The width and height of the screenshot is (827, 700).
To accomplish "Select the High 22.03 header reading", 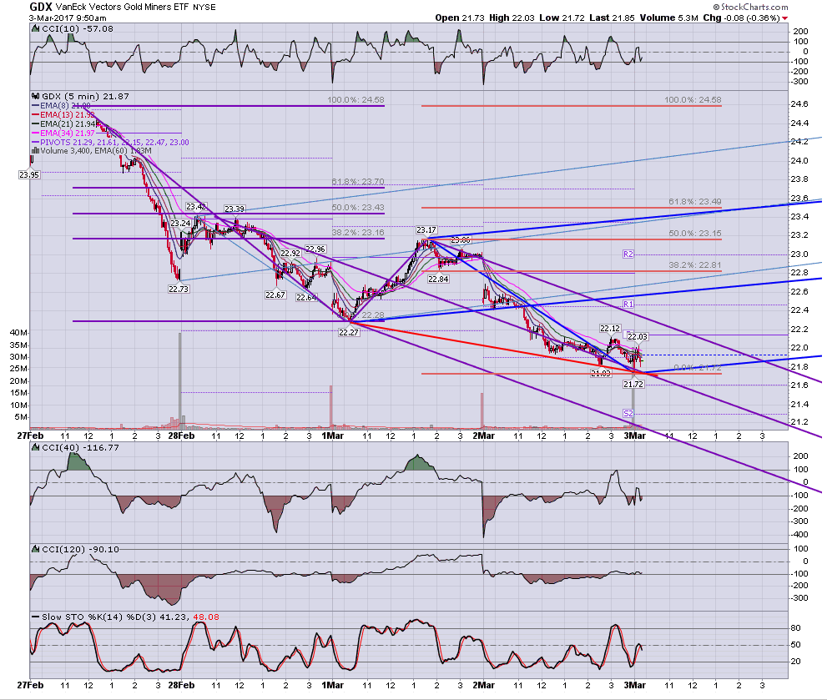I will [x=512, y=18].
